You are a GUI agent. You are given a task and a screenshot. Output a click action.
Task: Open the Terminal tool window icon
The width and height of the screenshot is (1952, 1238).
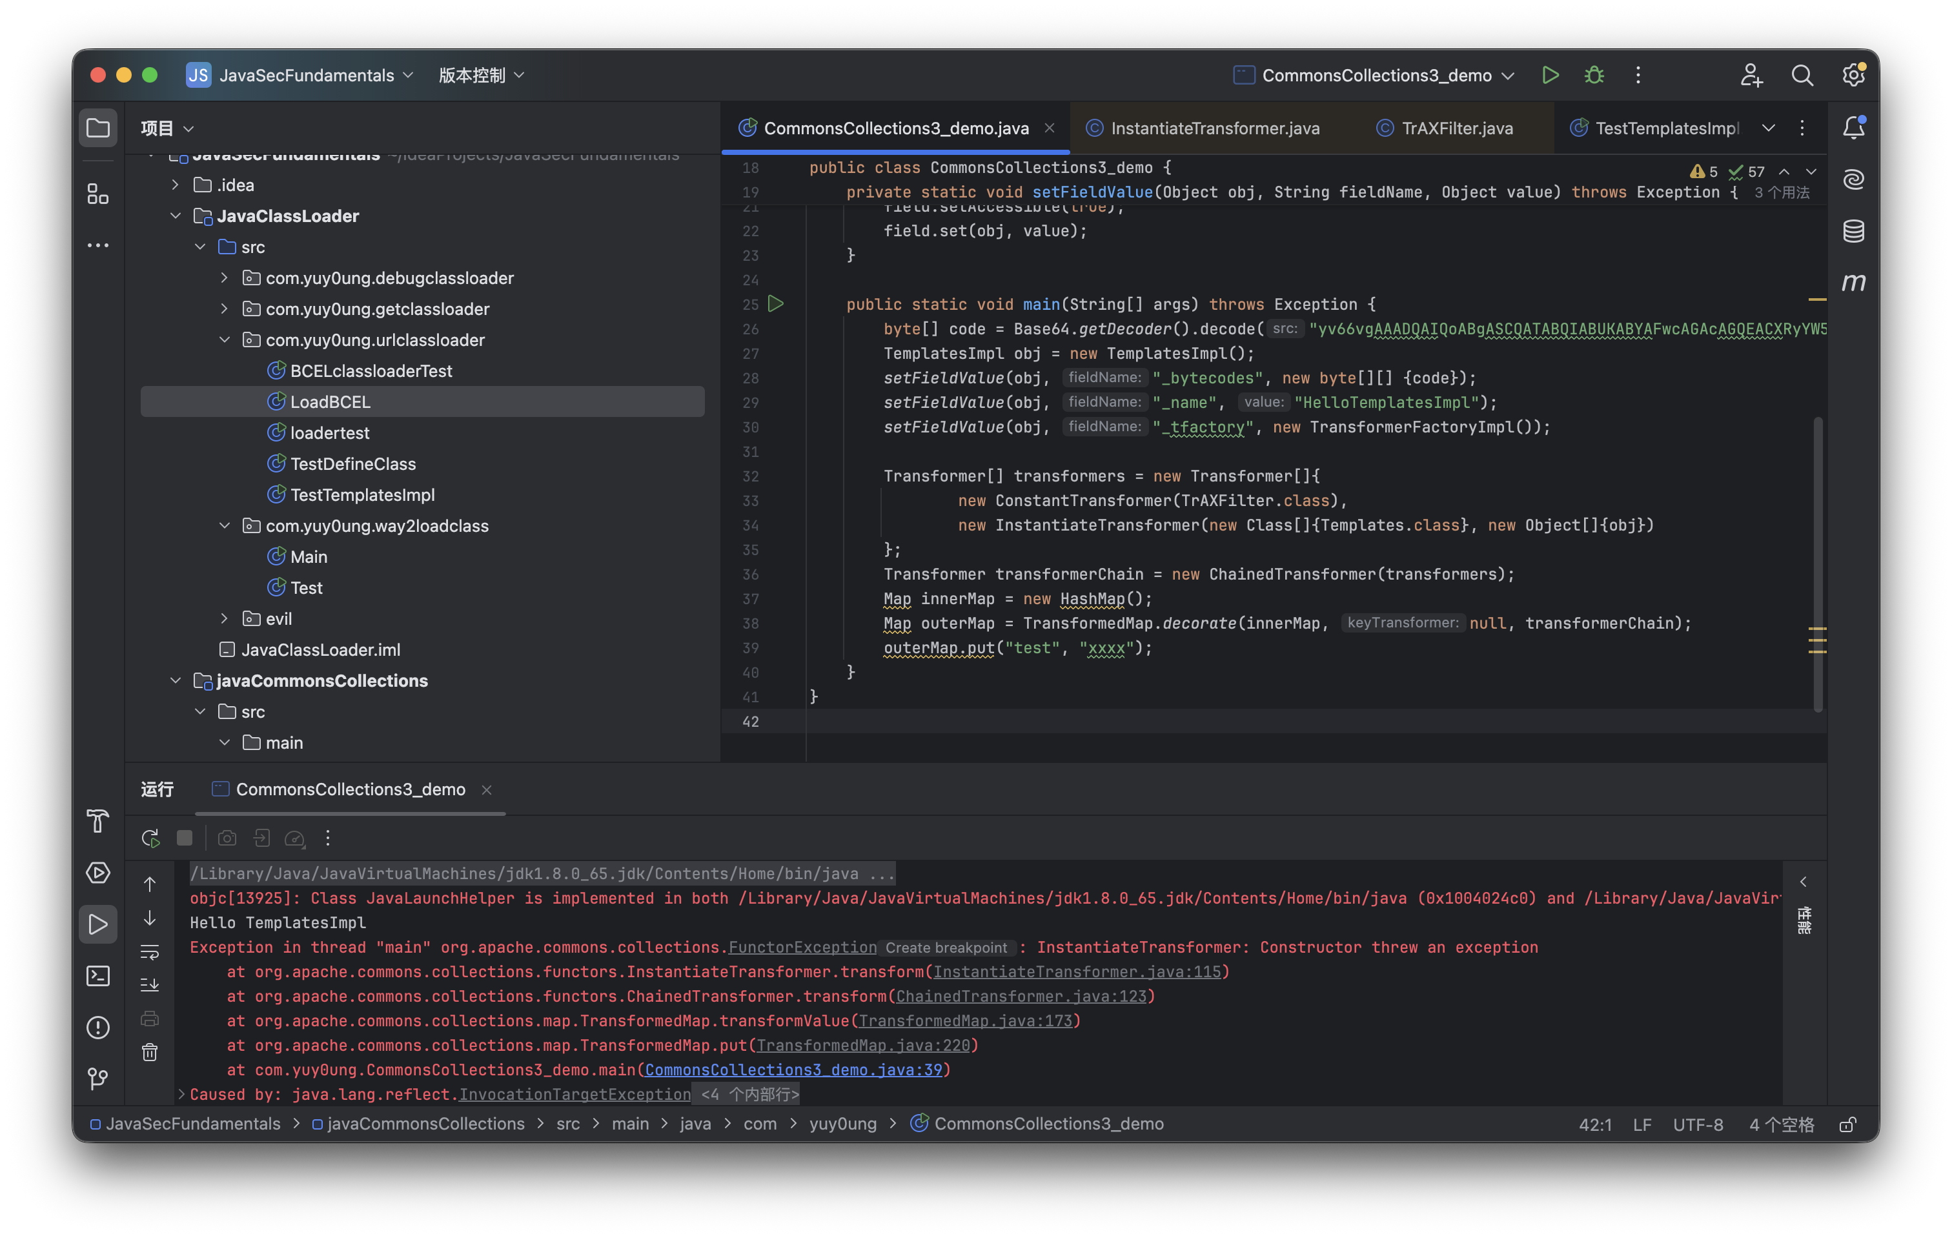click(98, 975)
